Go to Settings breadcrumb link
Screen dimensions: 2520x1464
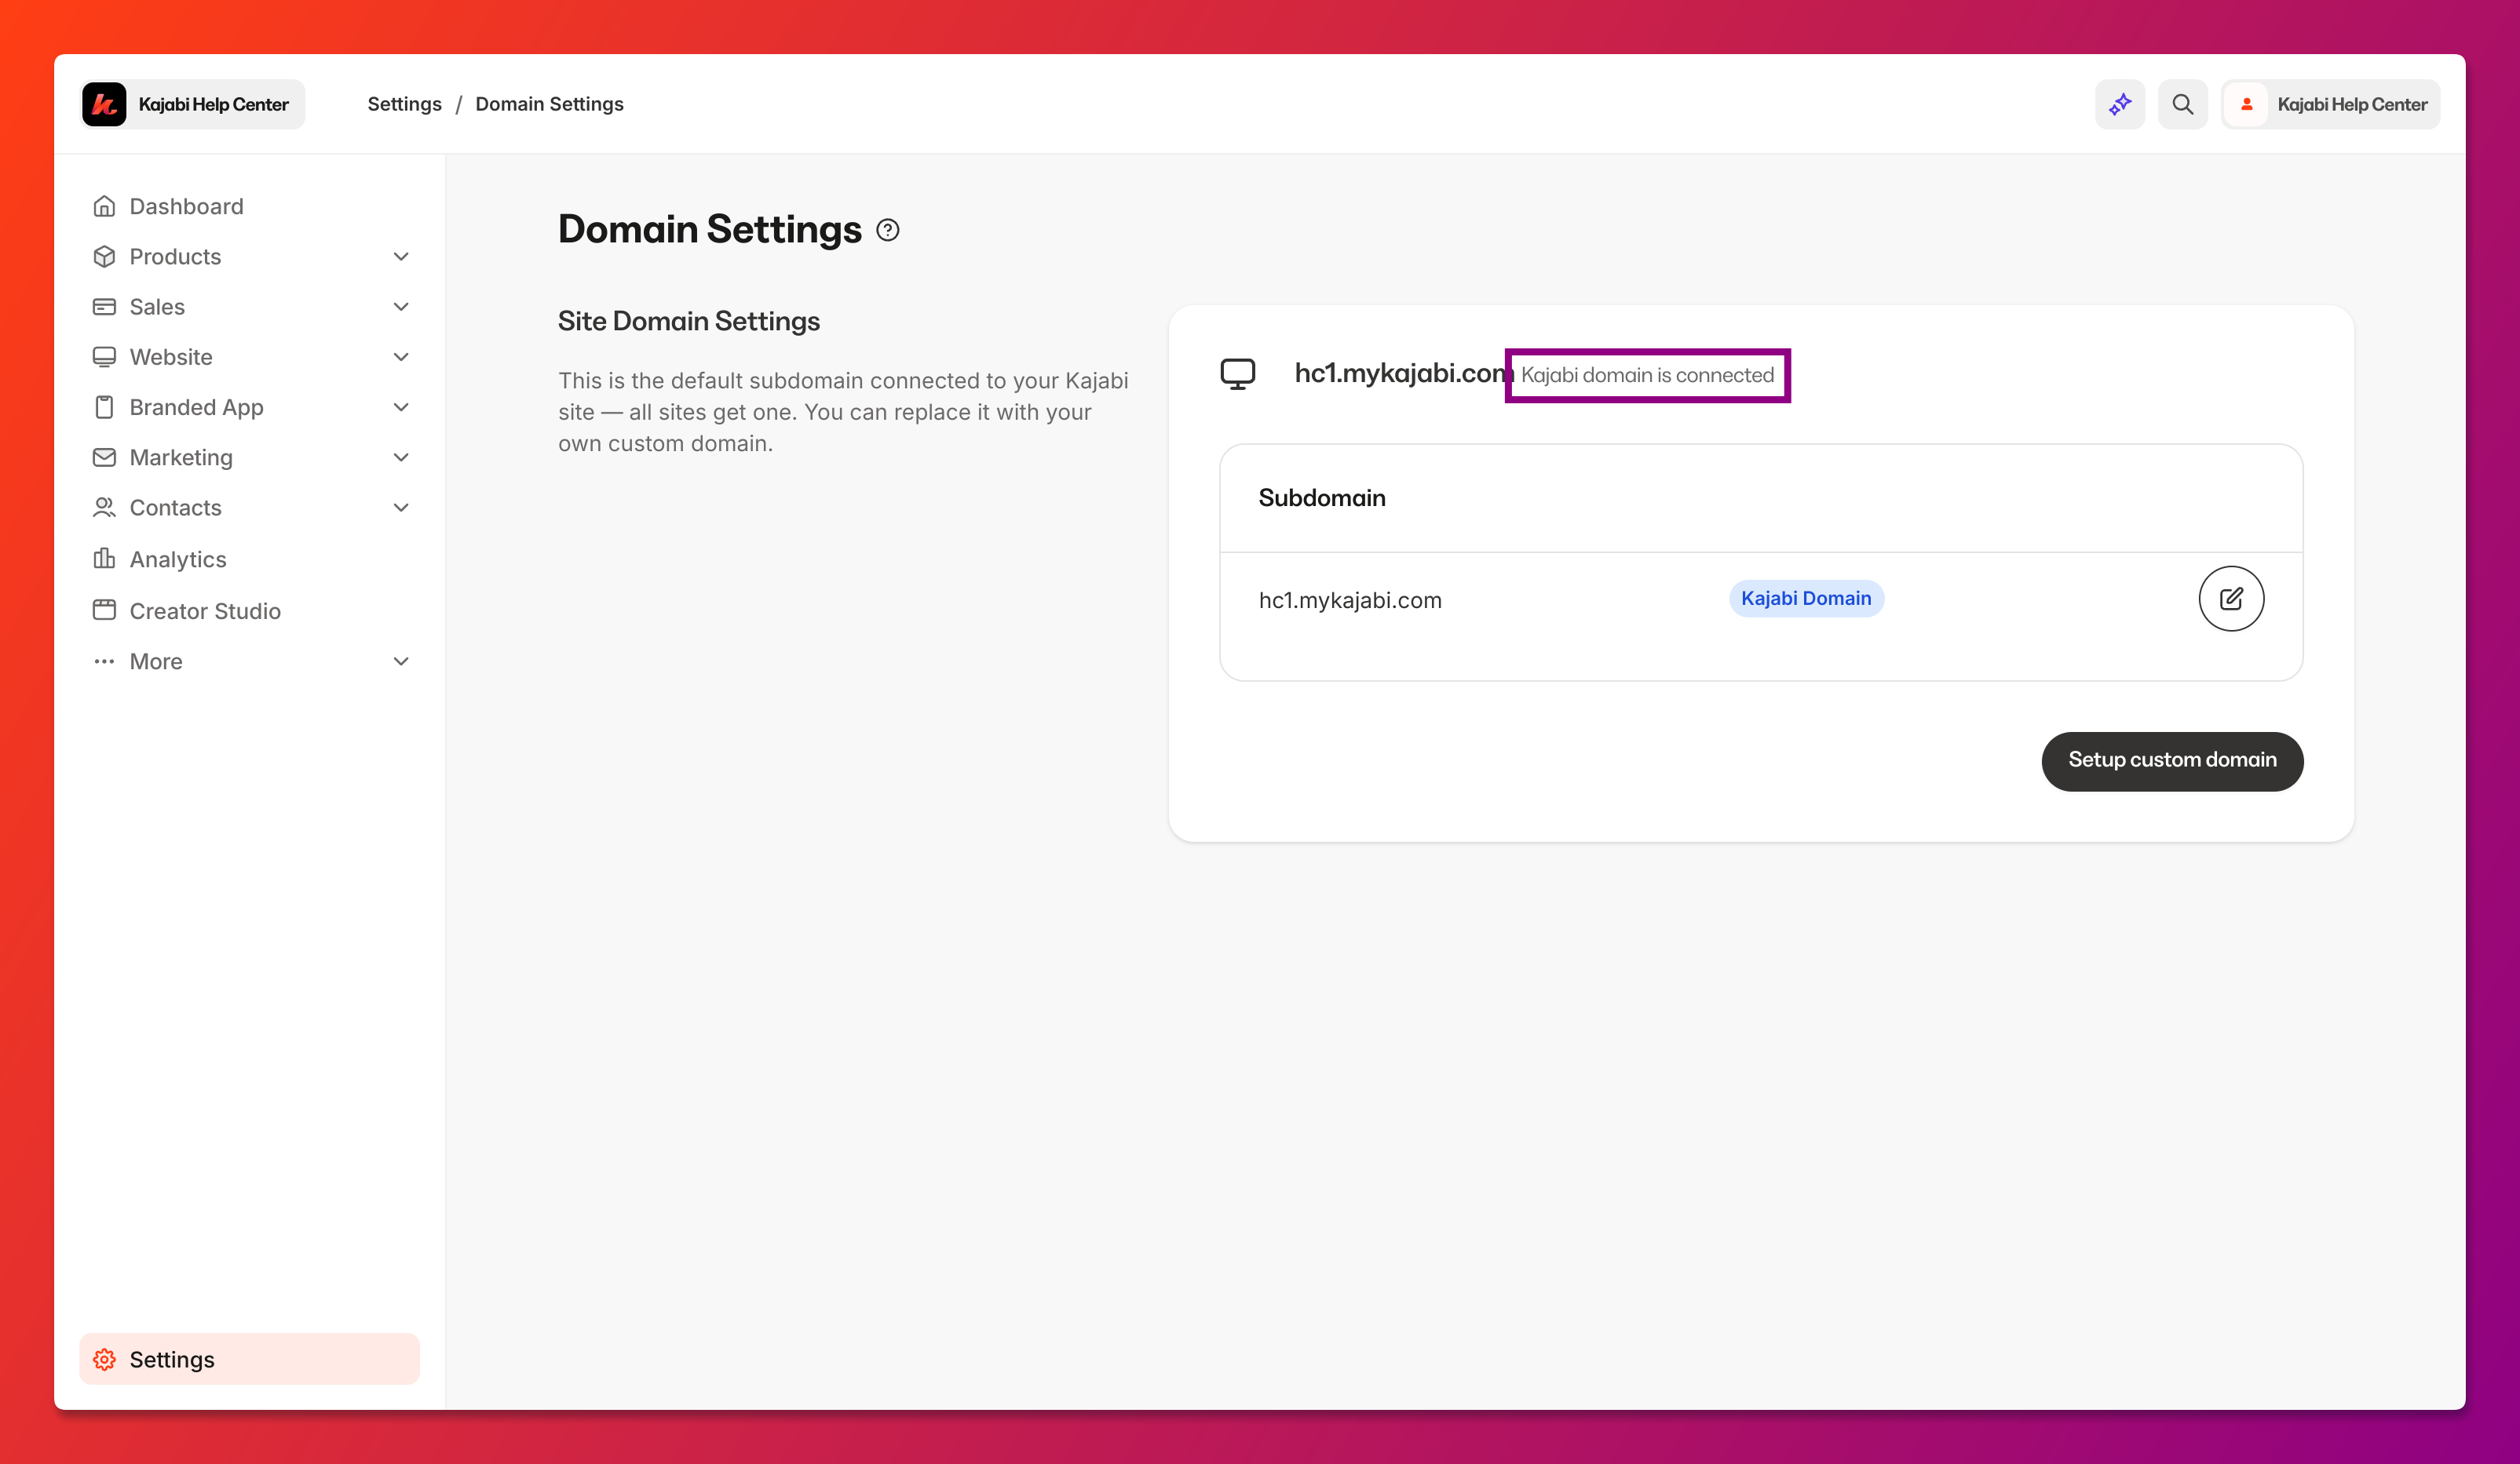(404, 104)
